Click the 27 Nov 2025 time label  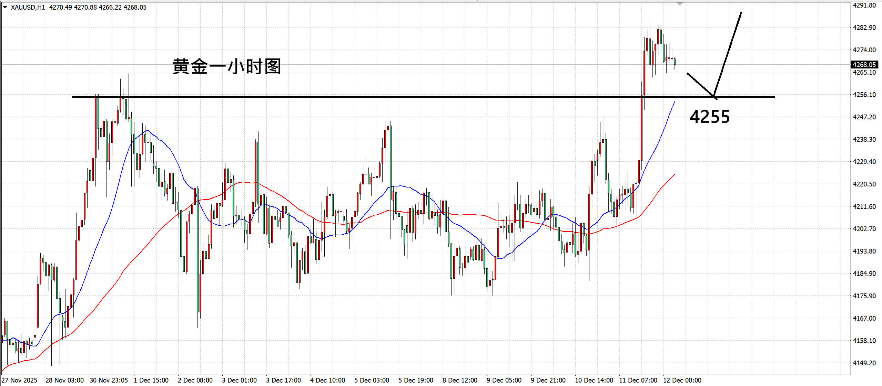19,380
